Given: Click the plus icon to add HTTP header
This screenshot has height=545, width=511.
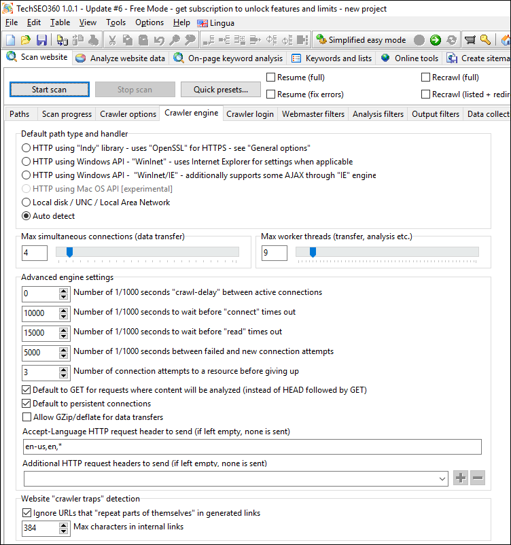Looking at the screenshot, I should pos(461,478).
